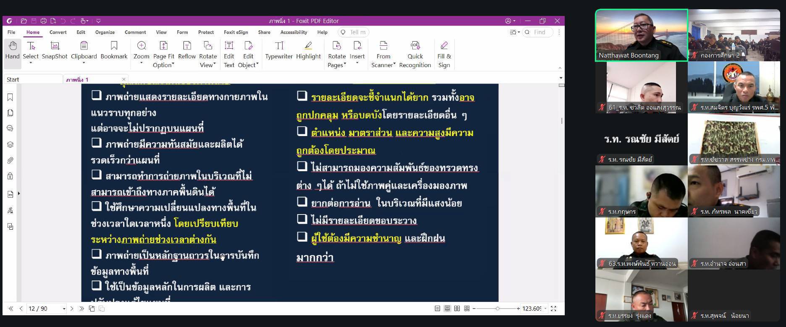This screenshot has width=786, height=327.
Task: Go to the next page
Action: point(72,309)
